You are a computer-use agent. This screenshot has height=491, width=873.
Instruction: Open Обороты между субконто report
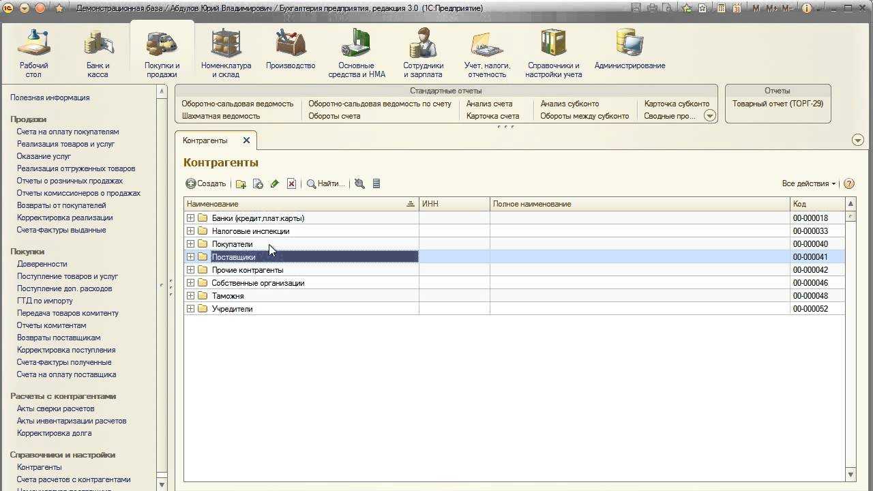point(585,116)
